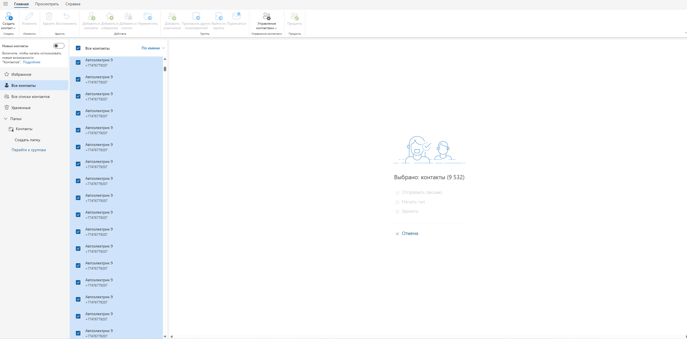This screenshot has width=687, height=339.
Task: Uncheck the first Автоэлектрик 9 contact checkbox
Action: coord(78,62)
